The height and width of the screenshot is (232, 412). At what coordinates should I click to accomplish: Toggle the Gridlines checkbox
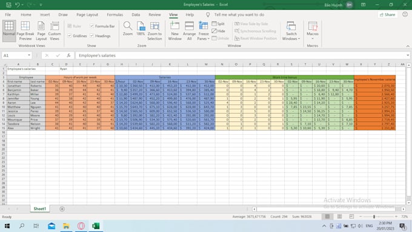pyautogui.click(x=70, y=36)
